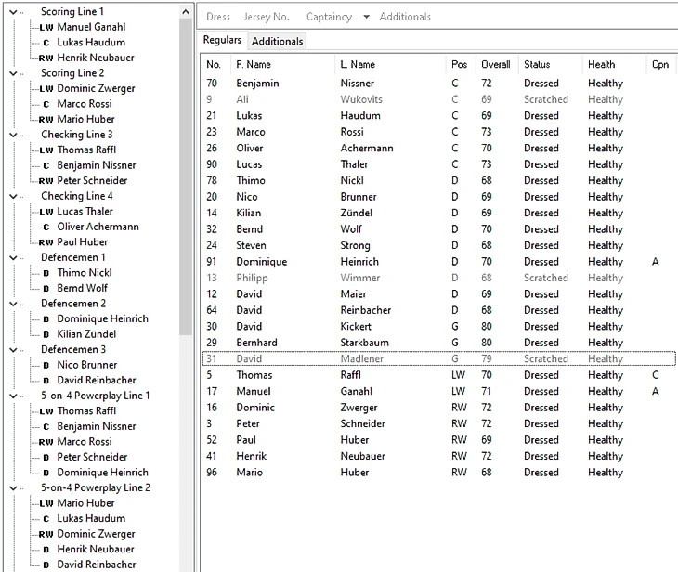The image size is (678, 572).
Task: Select Manuel Ganahl in Scoring Line 1
Action: (90, 27)
